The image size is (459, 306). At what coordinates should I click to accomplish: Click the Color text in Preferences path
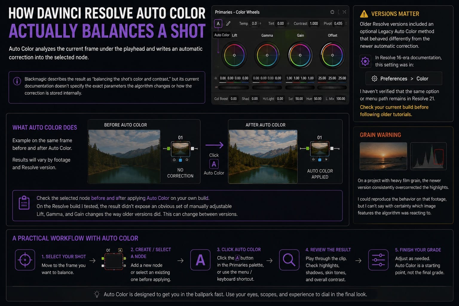click(x=422, y=79)
